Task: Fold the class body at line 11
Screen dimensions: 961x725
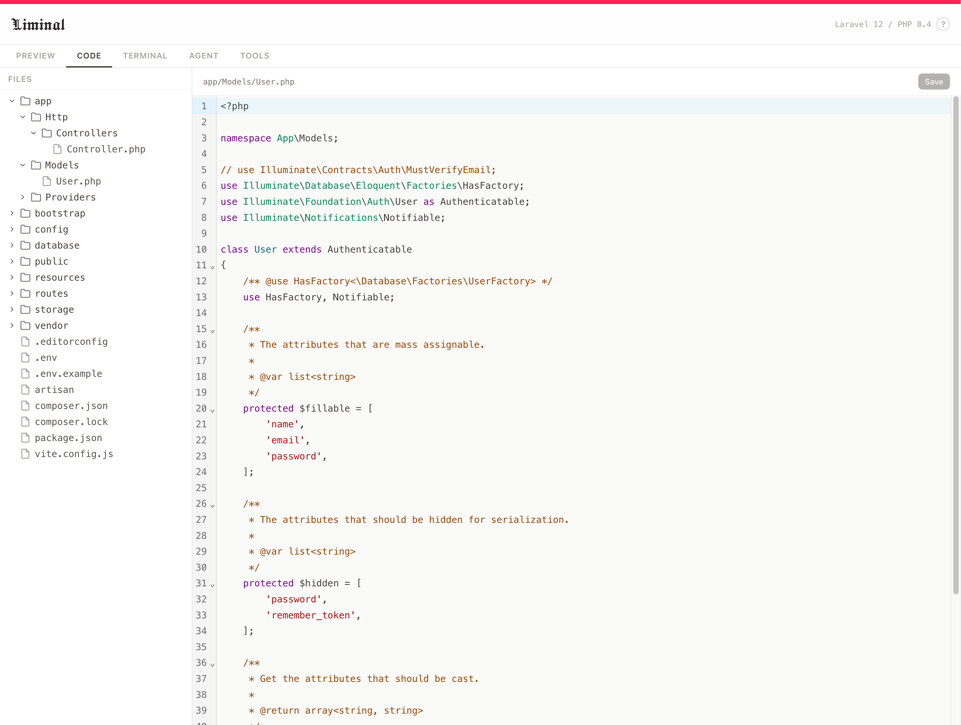Action: 212,266
